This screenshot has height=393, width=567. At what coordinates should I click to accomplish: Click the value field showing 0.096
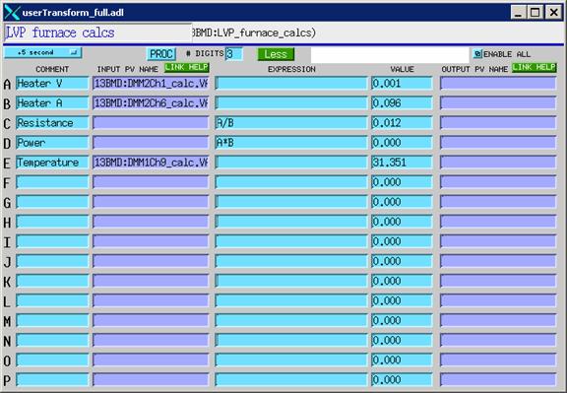click(402, 103)
